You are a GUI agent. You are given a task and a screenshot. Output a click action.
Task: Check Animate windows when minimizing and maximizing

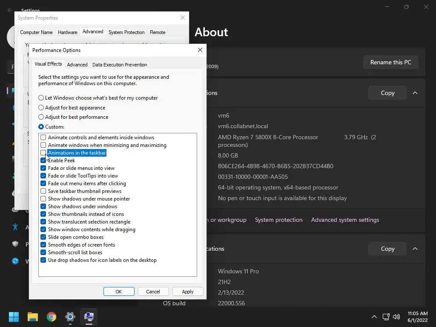(x=43, y=145)
